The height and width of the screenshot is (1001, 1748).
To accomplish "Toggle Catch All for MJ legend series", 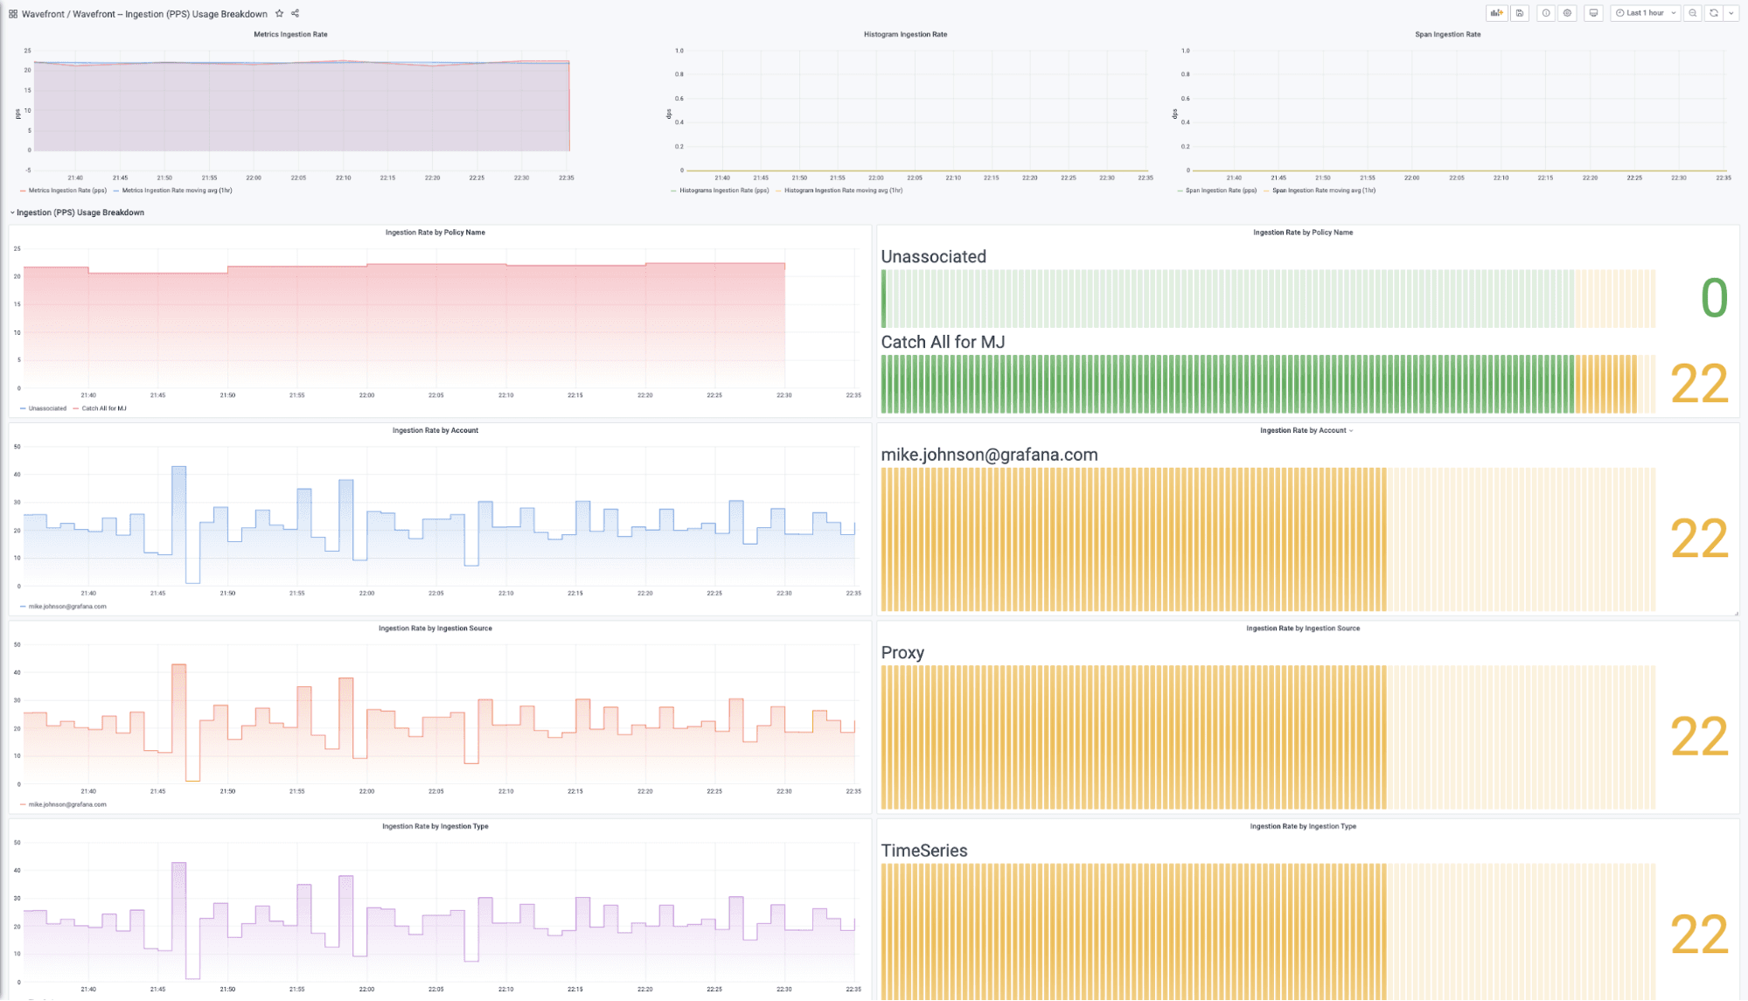I will point(103,408).
